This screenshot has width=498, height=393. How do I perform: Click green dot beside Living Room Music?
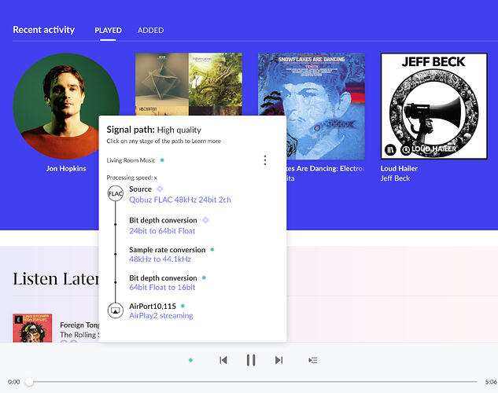click(x=162, y=160)
